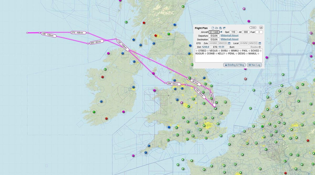The image size is (315, 175).
Task: Save the current flight plan
Action: 220,28
